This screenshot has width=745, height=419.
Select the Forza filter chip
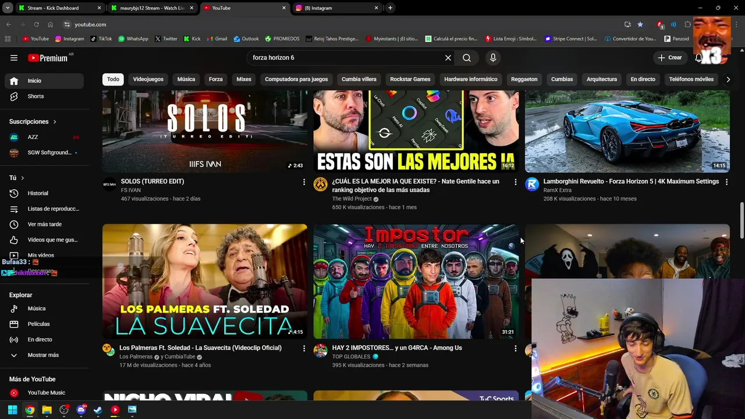point(216,79)
